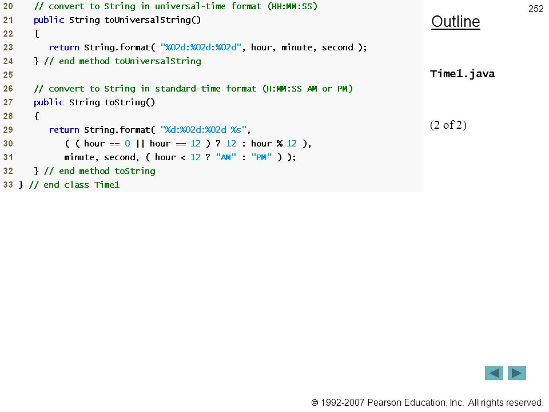The height and width of the screenshot is (412, 549).
Task: Click line number 25
Action: click(x=8, y=75)
